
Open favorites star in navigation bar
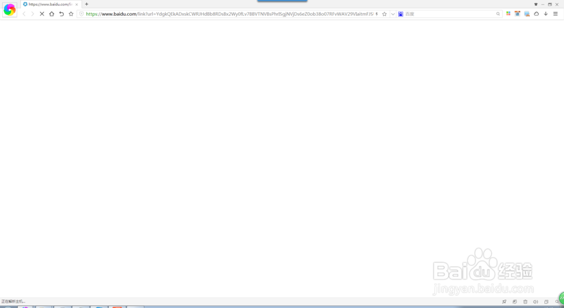[71, 14]
